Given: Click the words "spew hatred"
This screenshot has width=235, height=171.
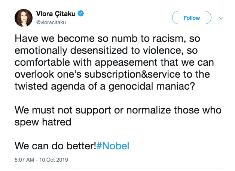Looking at the screenshot, I should 43,122.
